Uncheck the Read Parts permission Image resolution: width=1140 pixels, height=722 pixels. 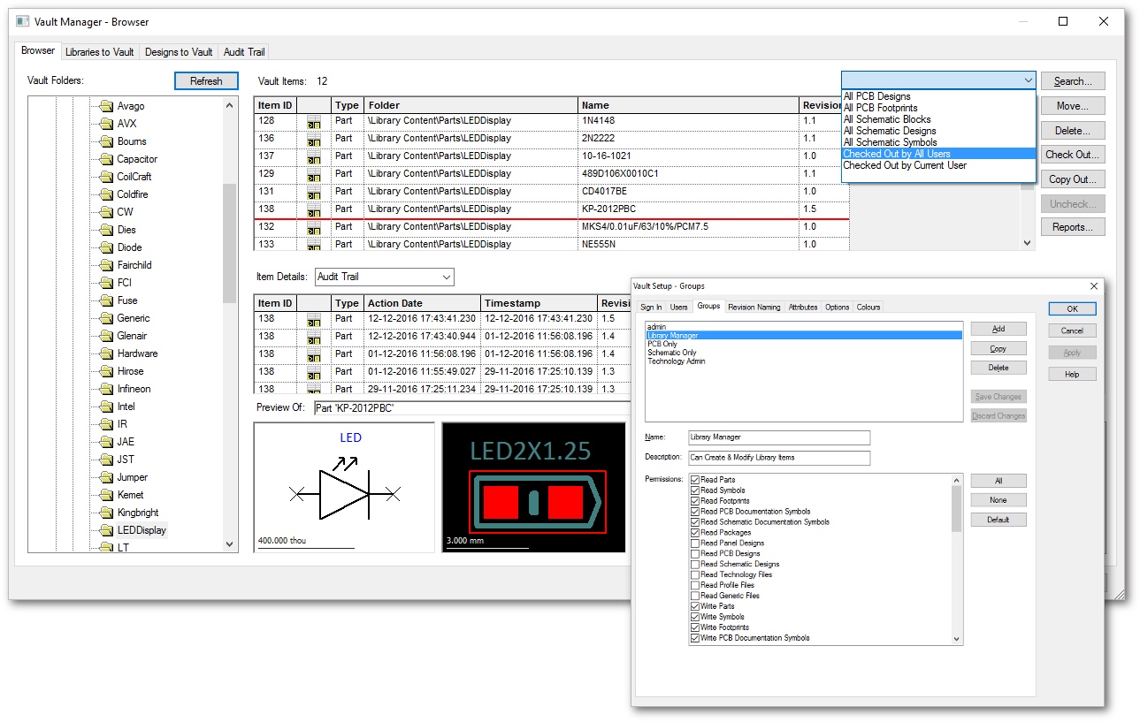(695, 480)
